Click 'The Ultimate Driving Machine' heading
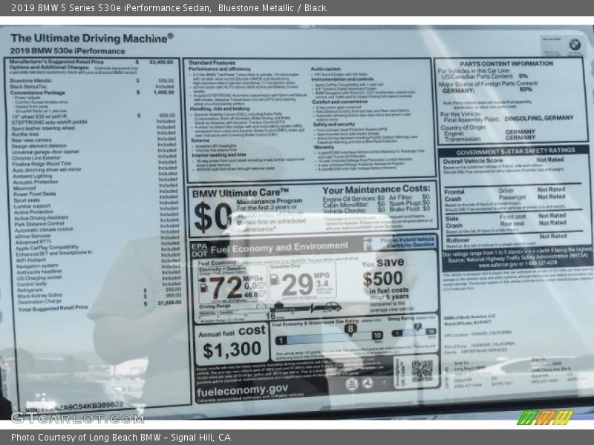This screenshot has height=445, width=594. 91,39
